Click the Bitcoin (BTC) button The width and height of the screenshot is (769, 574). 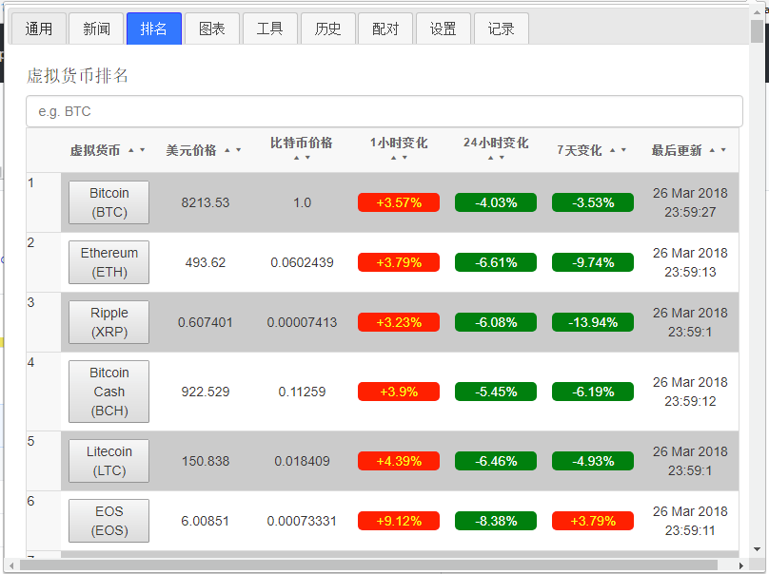click(108, 202)
